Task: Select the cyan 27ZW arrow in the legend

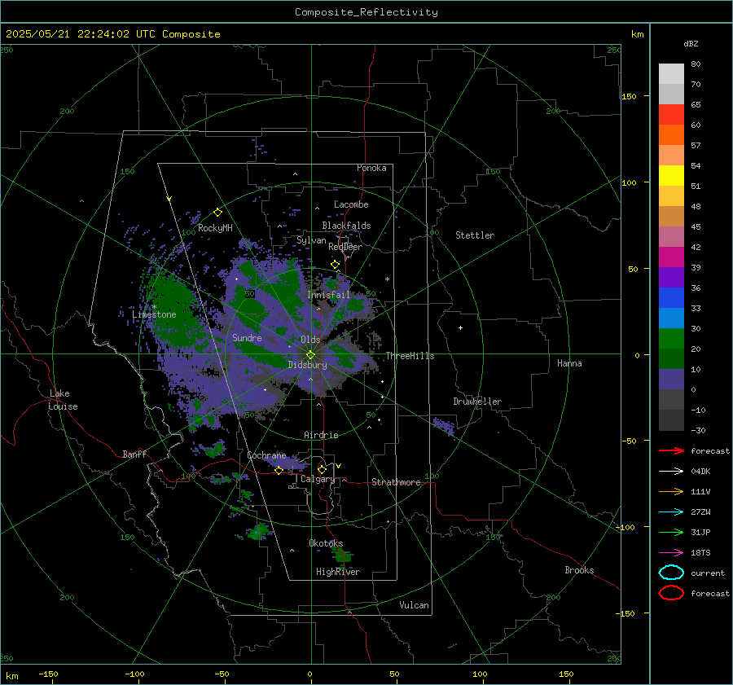Action: click(671, 512)
